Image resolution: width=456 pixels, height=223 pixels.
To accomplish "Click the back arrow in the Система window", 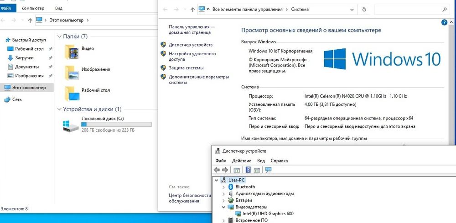I will 166,9.
